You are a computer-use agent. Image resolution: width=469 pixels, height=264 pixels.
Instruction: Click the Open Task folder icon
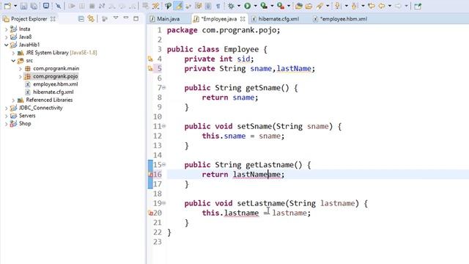coord(309,6)
